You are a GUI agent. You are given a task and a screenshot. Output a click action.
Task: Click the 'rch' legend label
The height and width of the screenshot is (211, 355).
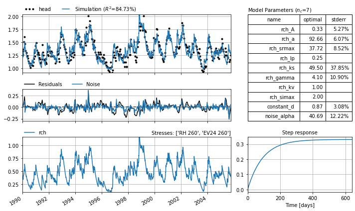[x=42, y=132]
